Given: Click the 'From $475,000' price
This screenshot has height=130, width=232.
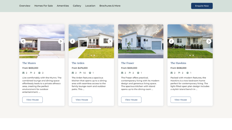Looking at the screenshot, I should 80,68.
